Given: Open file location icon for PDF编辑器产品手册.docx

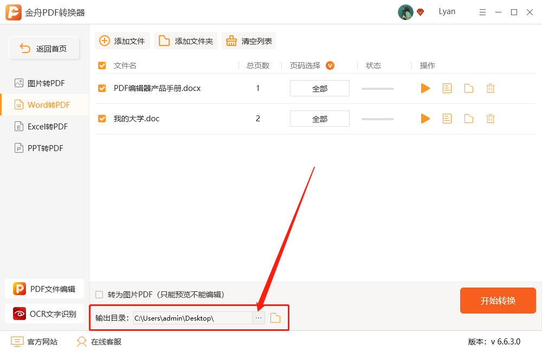Looking at the screenshot, I should (469, 88).
